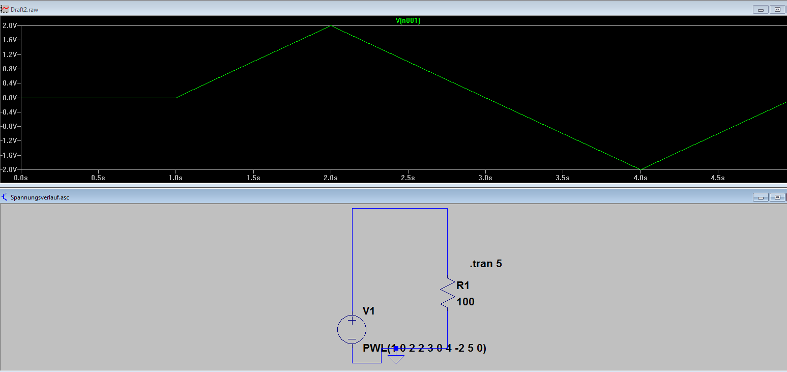Click the waveform minimum at 4.0s
Screen dimensions: 787x372
pyautogui.click(x=640, y=169)
